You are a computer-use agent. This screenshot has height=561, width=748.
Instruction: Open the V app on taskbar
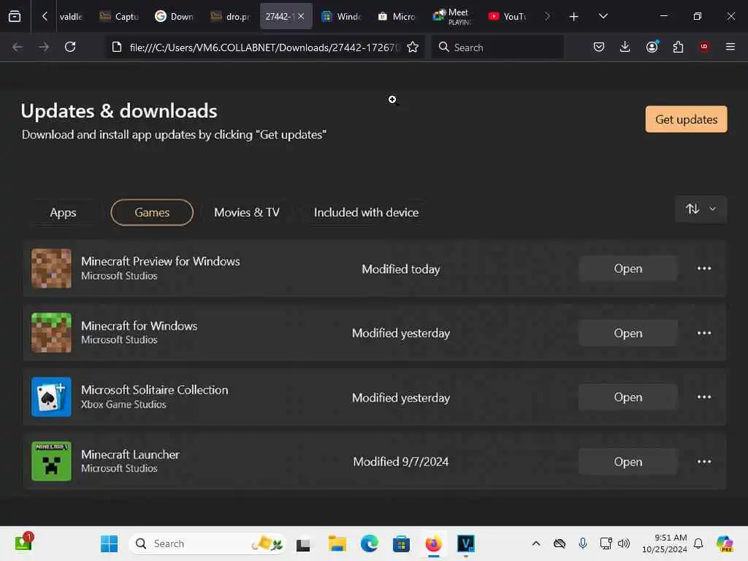point(466,543)
